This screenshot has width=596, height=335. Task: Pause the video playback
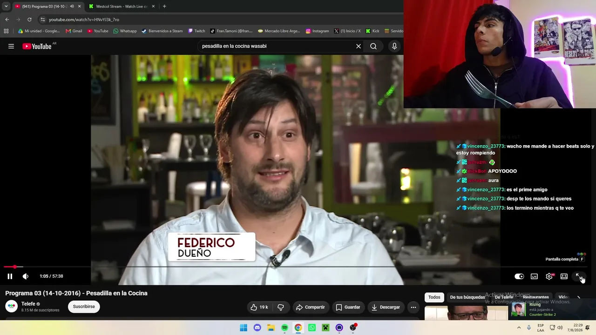(x=10, y=276)
